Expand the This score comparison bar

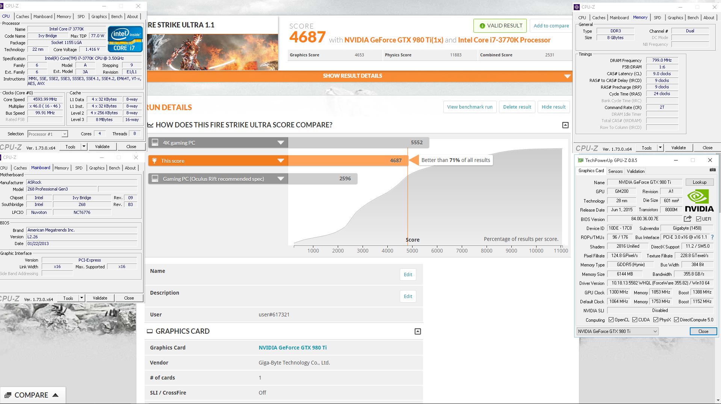[281, 160]
